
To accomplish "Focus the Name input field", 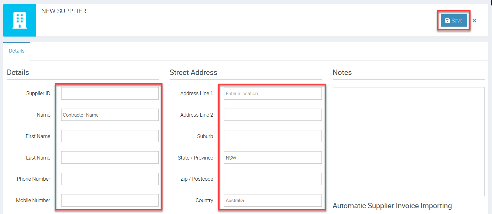I will [110, 115].
